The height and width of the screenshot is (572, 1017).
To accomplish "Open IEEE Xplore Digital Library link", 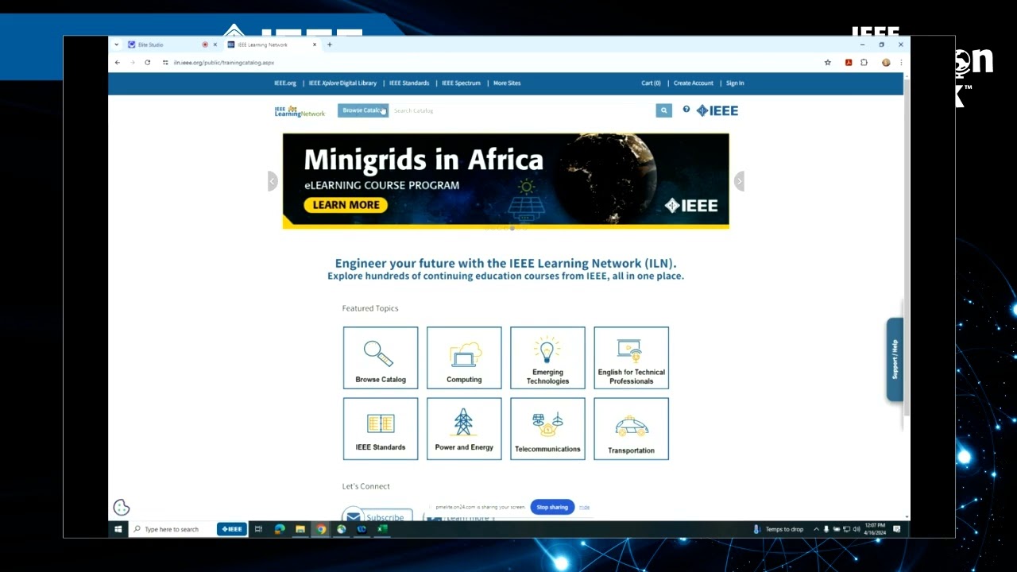I will pyautogui.click(x=342, y=83).
